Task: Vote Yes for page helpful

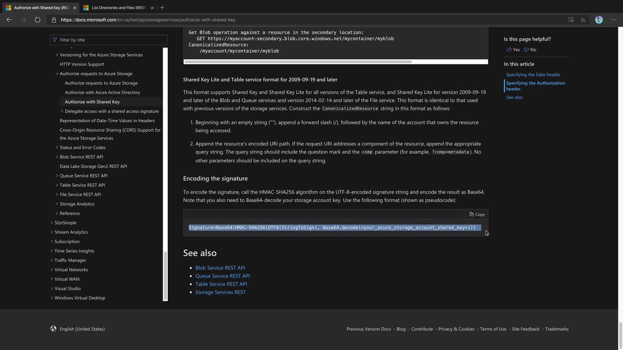Action: point(513,50)
